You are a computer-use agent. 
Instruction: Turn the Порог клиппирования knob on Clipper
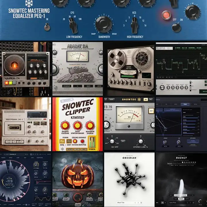(78, 125)
